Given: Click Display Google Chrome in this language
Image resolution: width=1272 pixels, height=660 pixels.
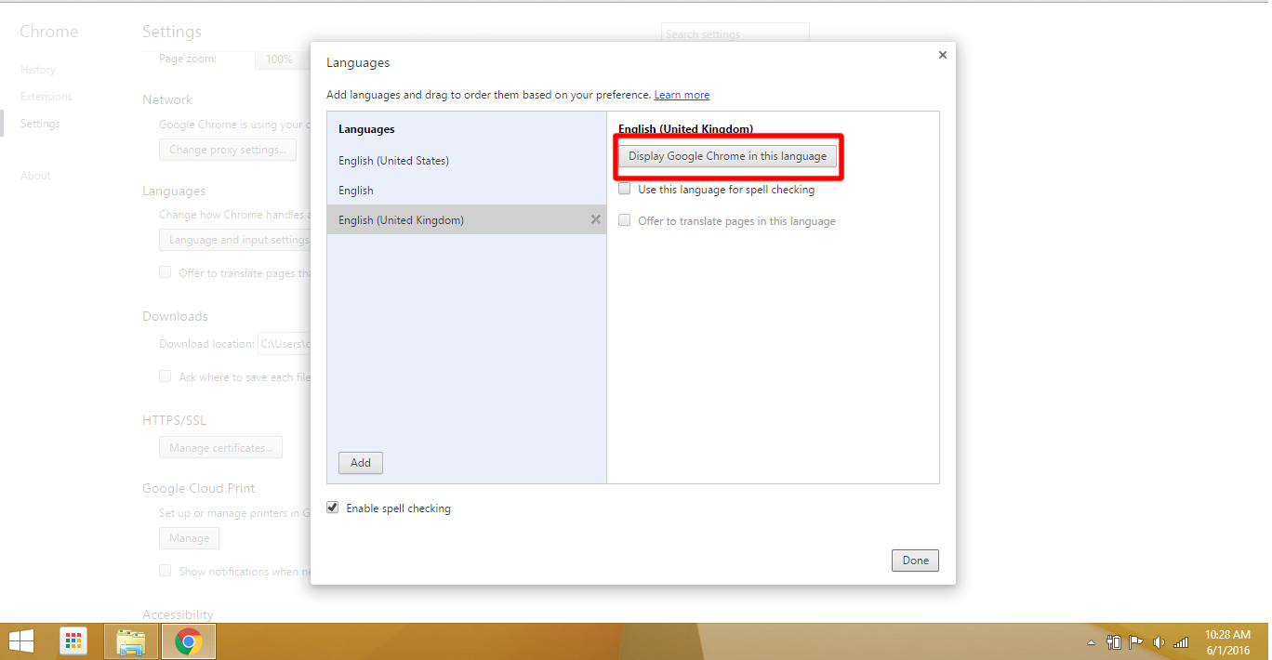Looking at the screenshot, I should point(727,156).
